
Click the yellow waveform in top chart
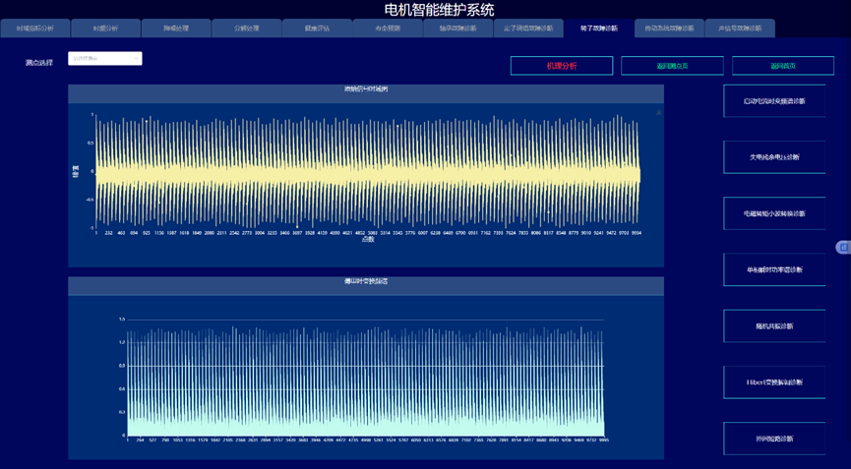point(366,172)
